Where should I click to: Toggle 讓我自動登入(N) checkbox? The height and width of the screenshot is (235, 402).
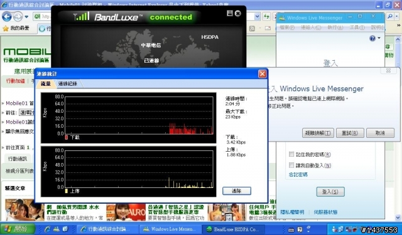[291, 165]
